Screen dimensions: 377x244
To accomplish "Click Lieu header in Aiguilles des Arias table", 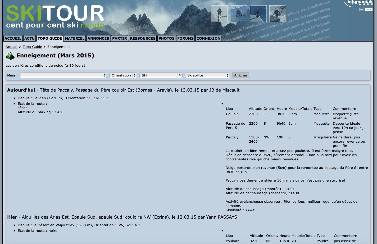I will click(x=229, y=236).
